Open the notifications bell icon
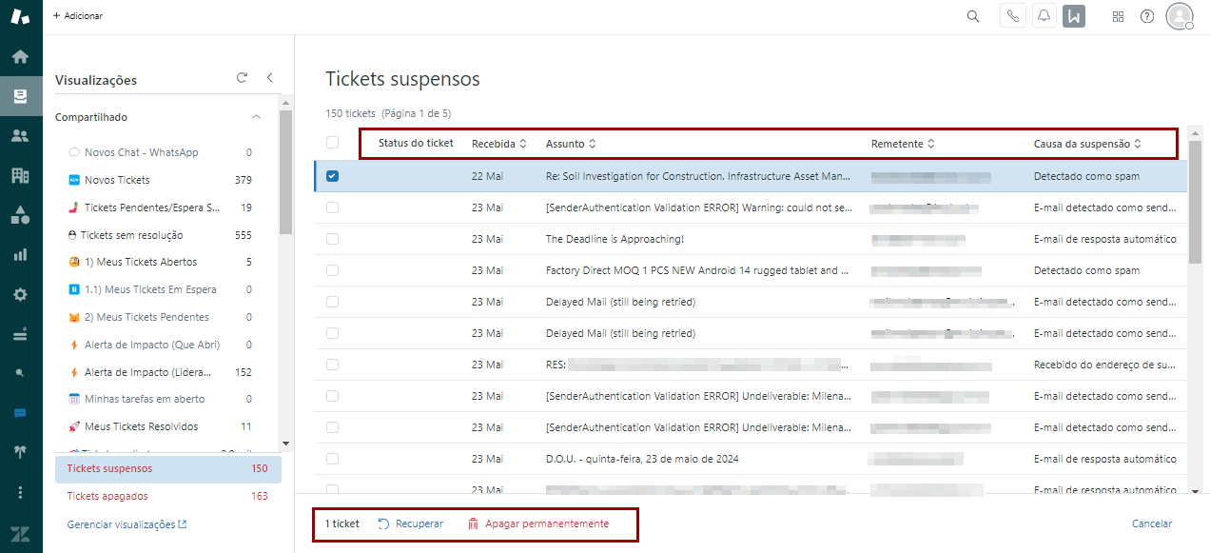1210x553 pixels. [1044, 16]
